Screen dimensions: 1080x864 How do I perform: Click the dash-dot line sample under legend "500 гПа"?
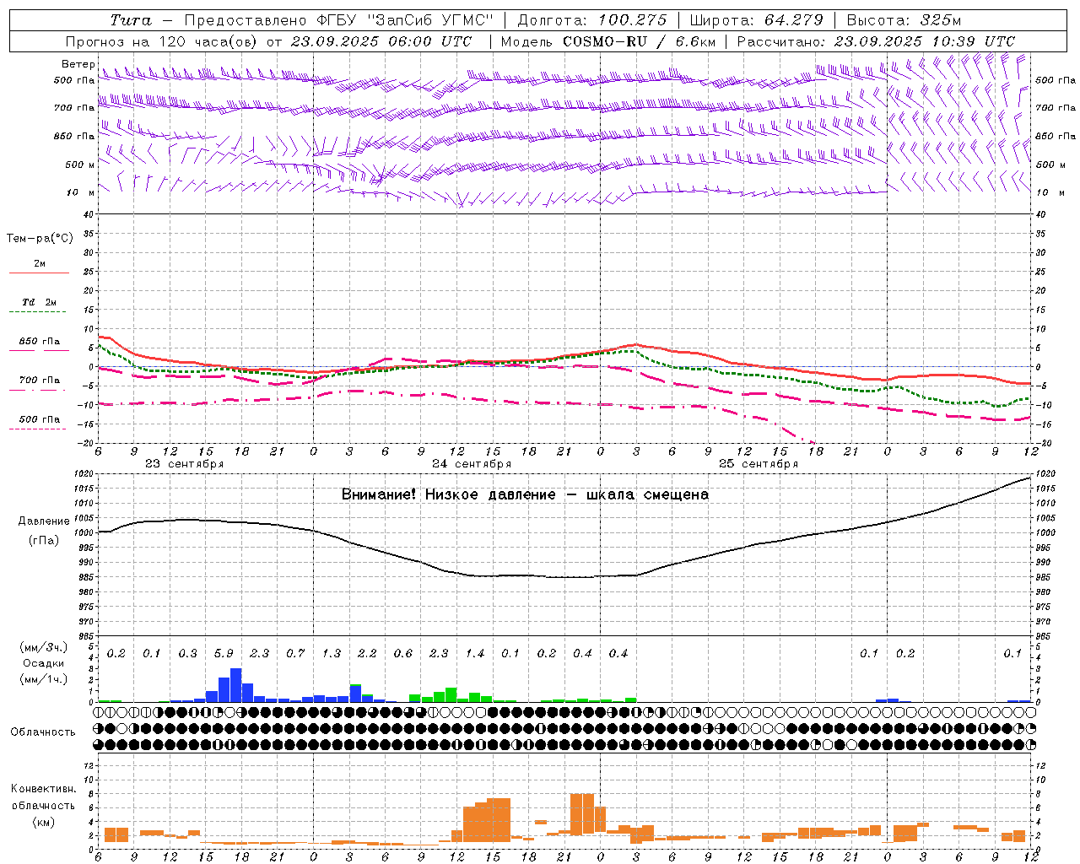click(x=37, y=429)
